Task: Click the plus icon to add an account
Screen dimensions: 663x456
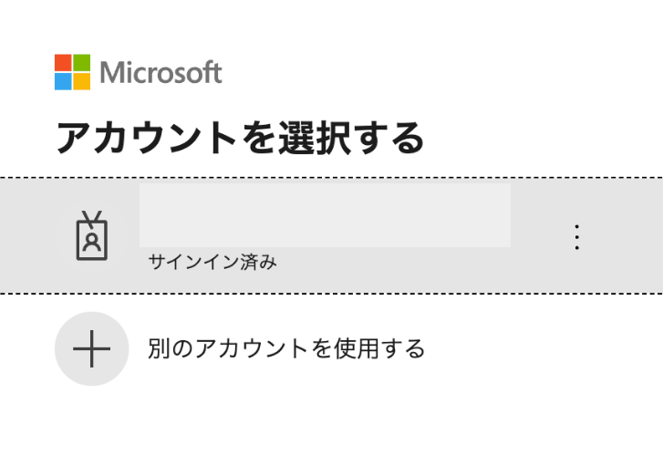Action: [x=91, y=348]
